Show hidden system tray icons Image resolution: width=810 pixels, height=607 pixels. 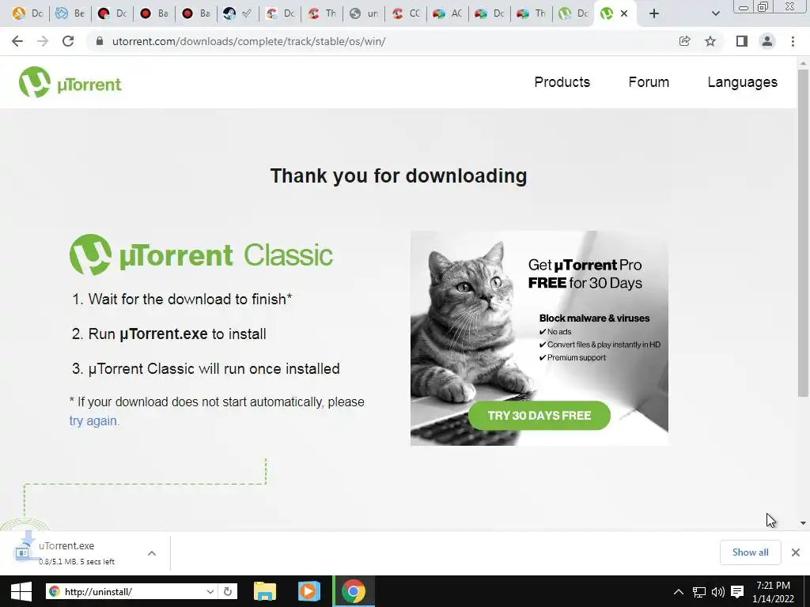(679, 591)
